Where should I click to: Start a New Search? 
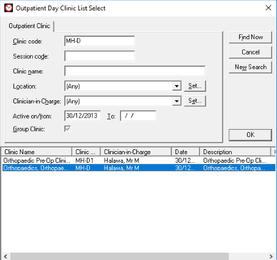coord(250,67)
